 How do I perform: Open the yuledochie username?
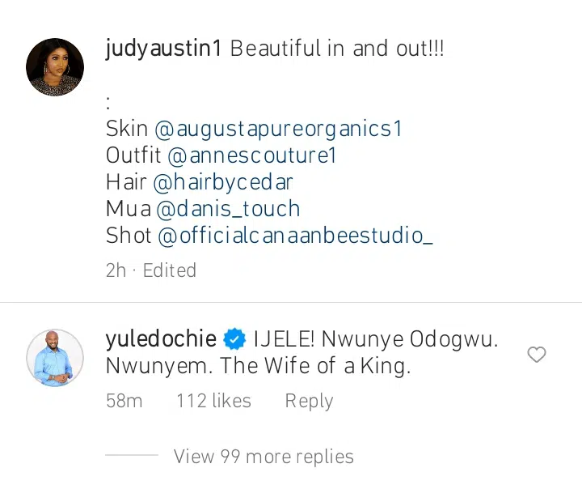point(161,339)
